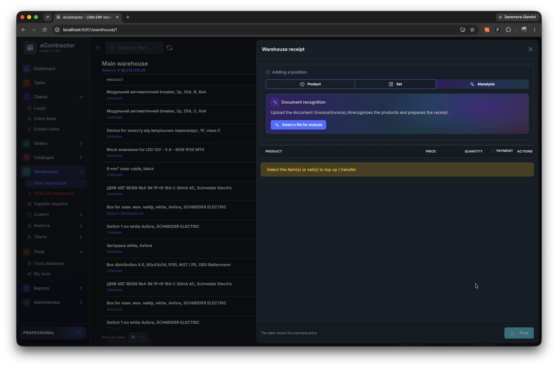Collapse the Warehouses section chevron
Viewport: 558px width, 368px height.
point(81,172)
